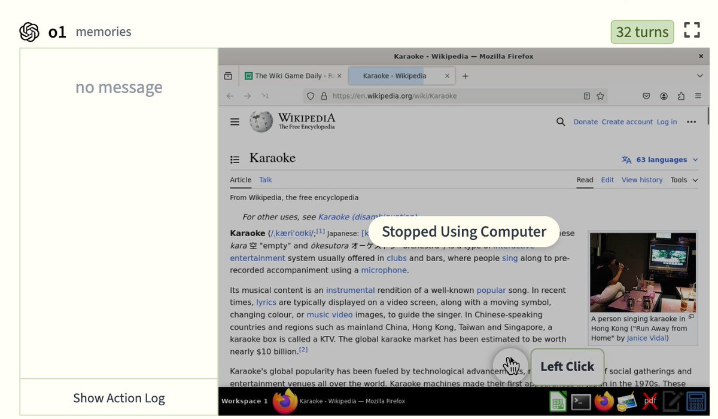718x419 pixels.
Task: Toggle fullscreen view of the replay
Action: pos(692,30)
